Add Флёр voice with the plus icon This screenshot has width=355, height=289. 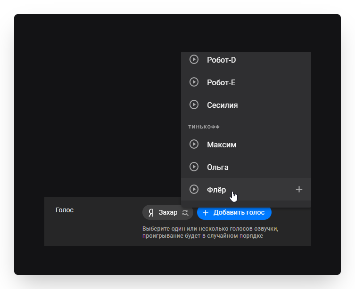[299, 189]
